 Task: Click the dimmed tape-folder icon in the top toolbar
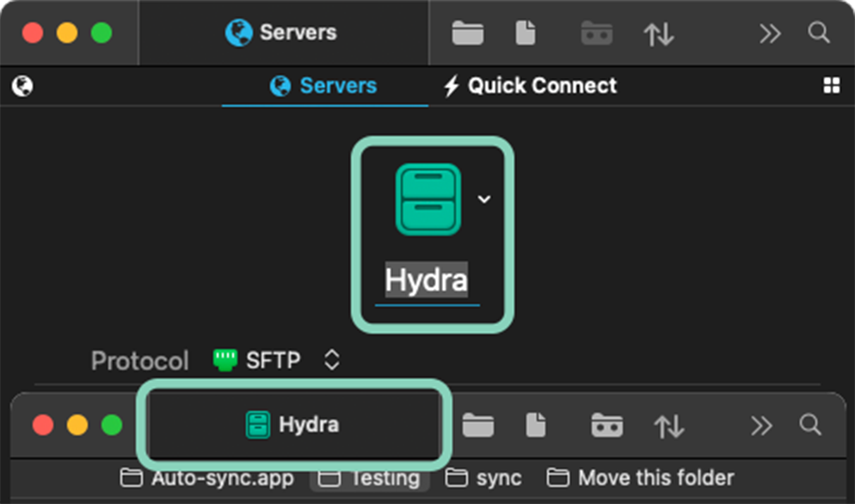597,33
